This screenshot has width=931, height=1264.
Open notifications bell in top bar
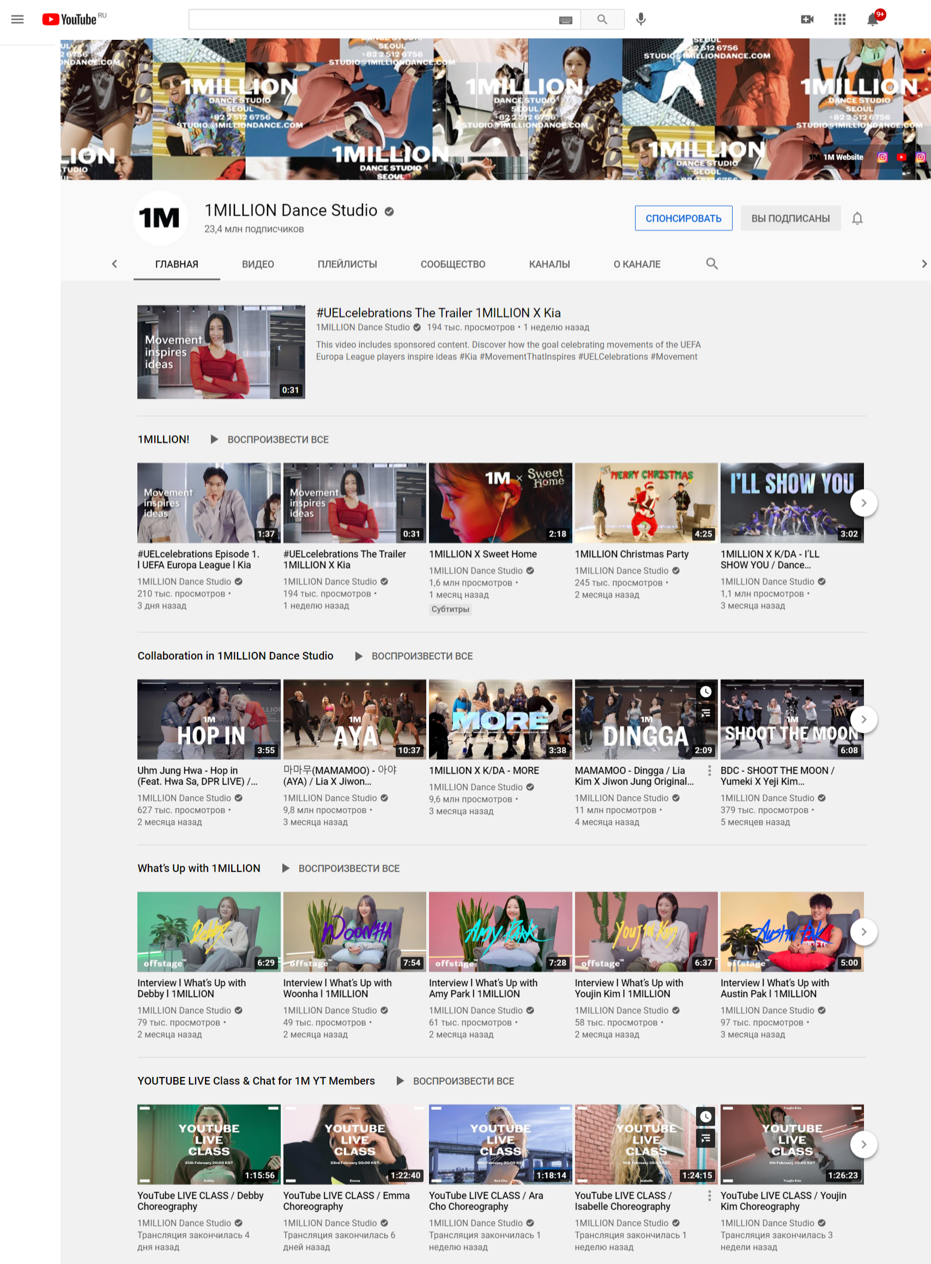(872, 19)
